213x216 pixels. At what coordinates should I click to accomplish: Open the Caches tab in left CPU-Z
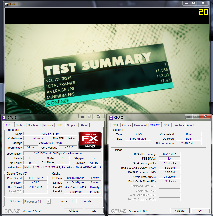coord(20,125)
